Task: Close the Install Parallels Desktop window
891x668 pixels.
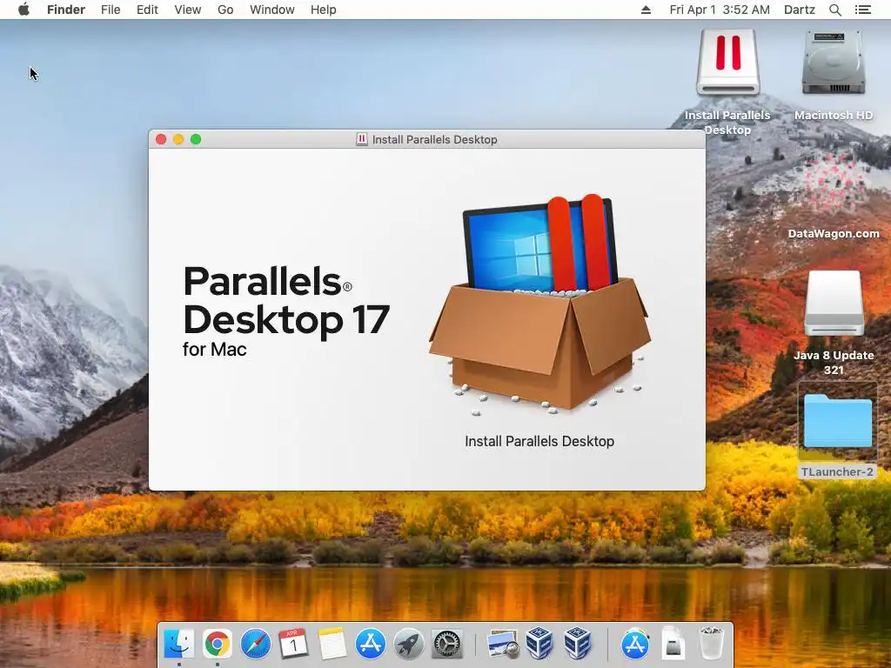Action: [161, 139]
